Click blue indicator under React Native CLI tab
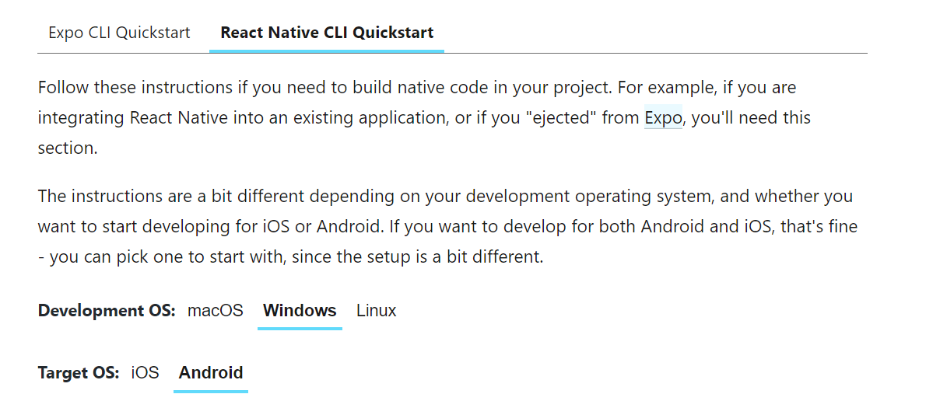This screenshot has width=933, height=394. click(x=327, y=51)
